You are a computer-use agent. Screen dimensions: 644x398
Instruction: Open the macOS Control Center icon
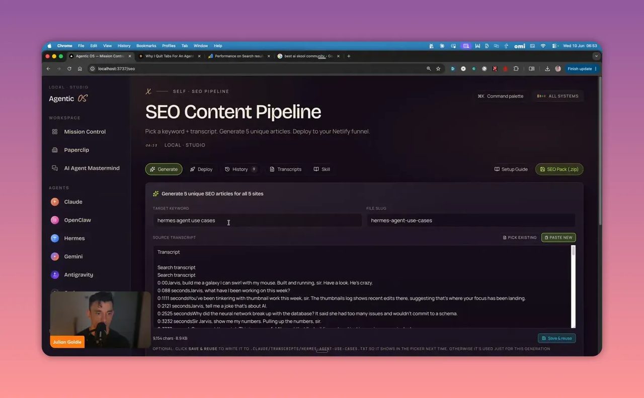coord(554,46)
